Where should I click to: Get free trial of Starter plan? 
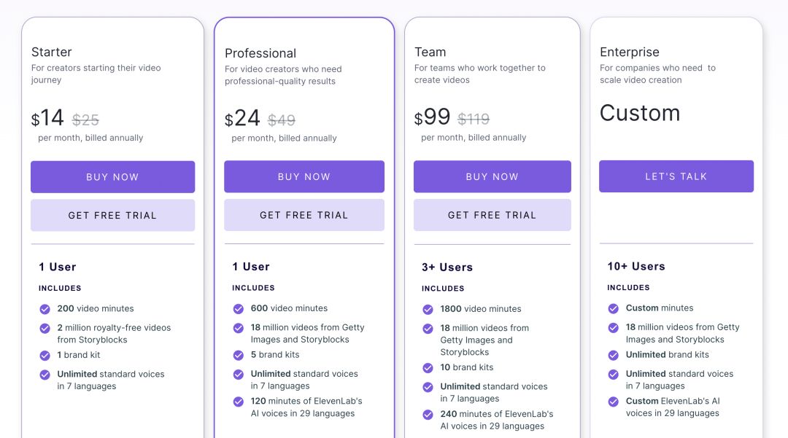(112, 215)
